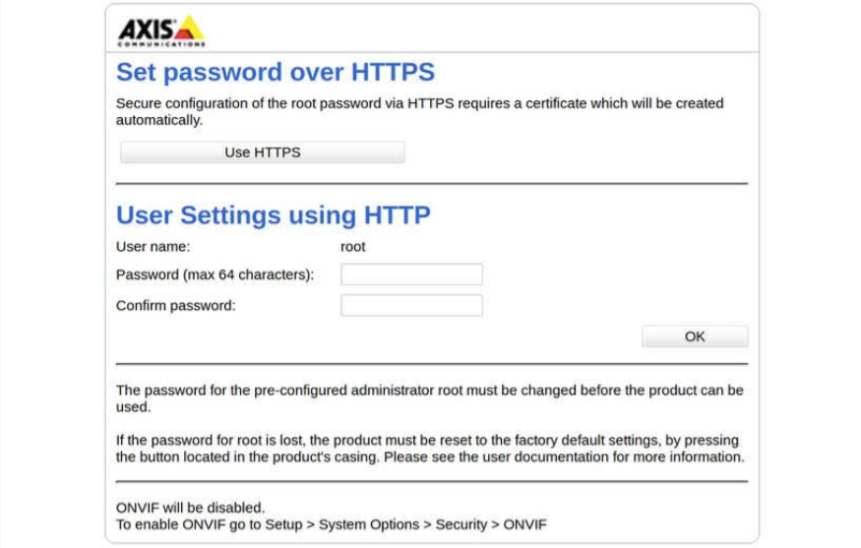Click the 'Confirm password:' label
This screenshot has height=548, width=861.
(x=176, y=305)
